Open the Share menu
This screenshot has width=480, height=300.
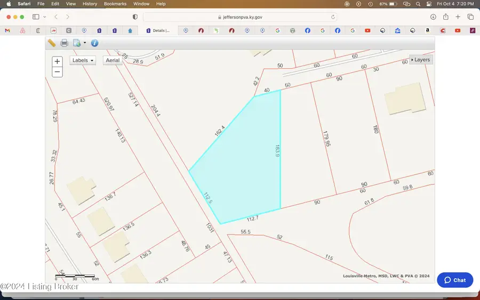pyautogui.click(x=446, y=17)
